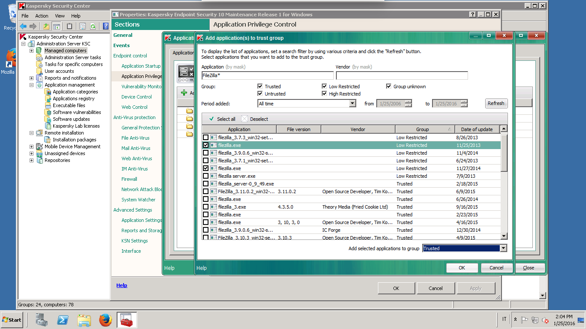The image size is (586, 329).
Task: Click the Unassigned devices icon
Action: [x=39, y=153]
